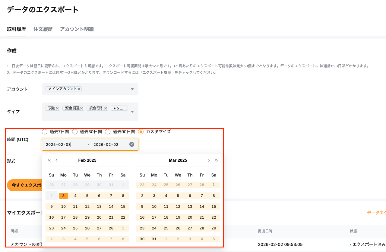
Task: Go to next month in calendar
Action: [209, 160]
